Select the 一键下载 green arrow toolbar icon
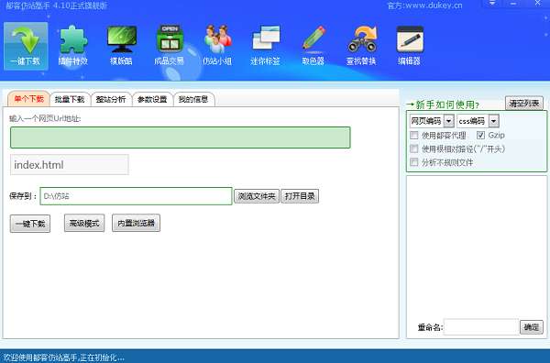The width and height of the screenshot is (550, 363). click(x=26, y=47)
